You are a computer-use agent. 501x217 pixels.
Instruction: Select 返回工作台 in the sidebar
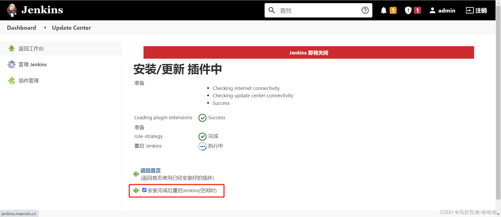click(31, 49)
